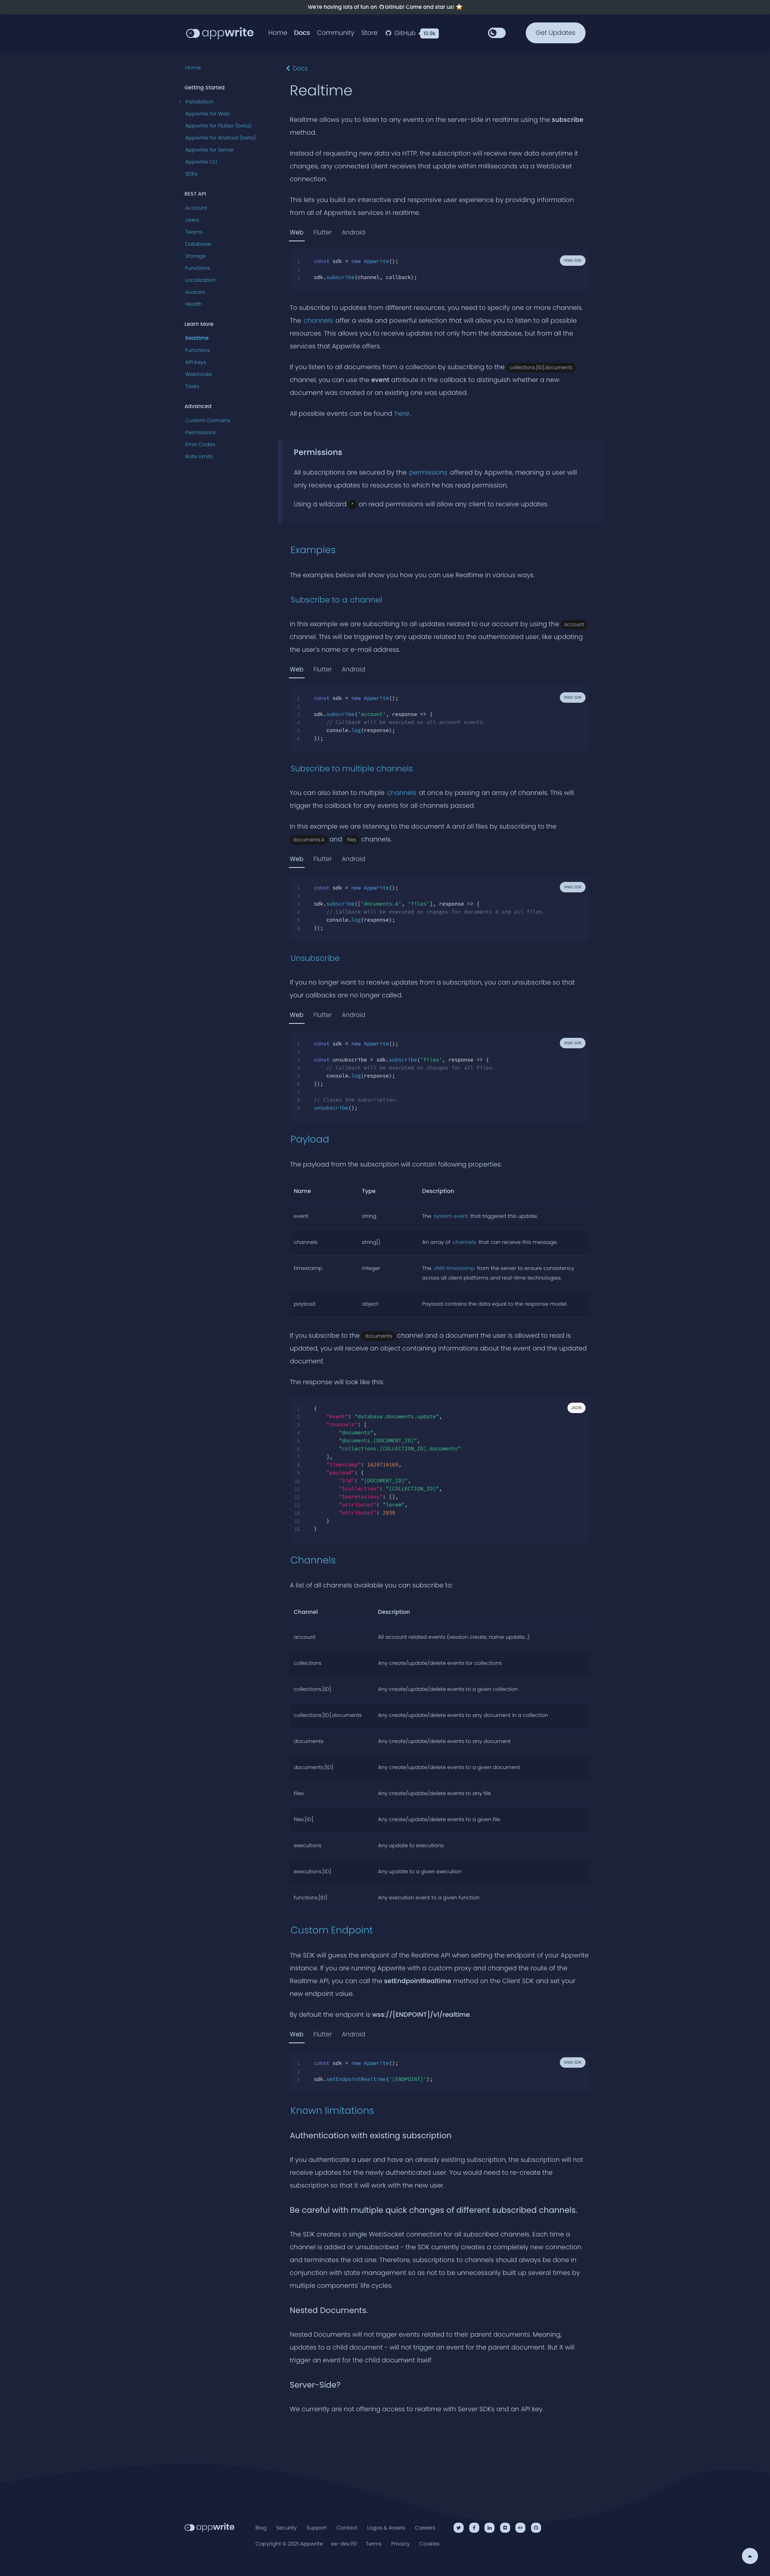Click the GitHub 10.9k star count badge
This screenshot has width=770, height=2576.
(429, 33)
